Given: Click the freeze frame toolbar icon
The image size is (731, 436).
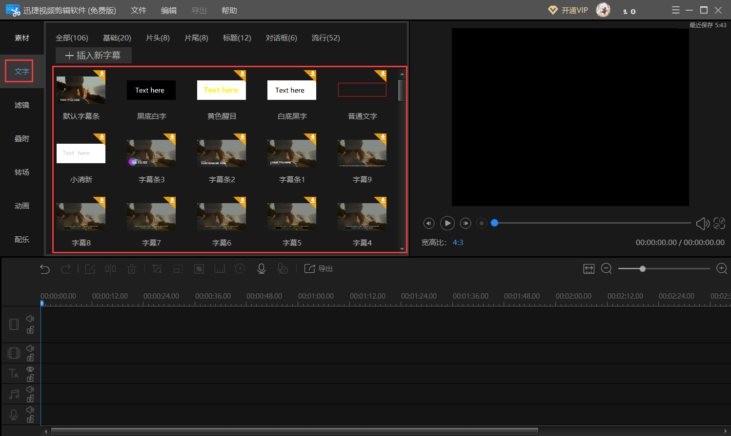Looking at the screenshot, I should tap(220, 269).
